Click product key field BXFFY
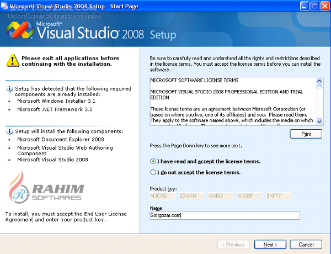This screenshot has height=254, width=331. (279, 196)
